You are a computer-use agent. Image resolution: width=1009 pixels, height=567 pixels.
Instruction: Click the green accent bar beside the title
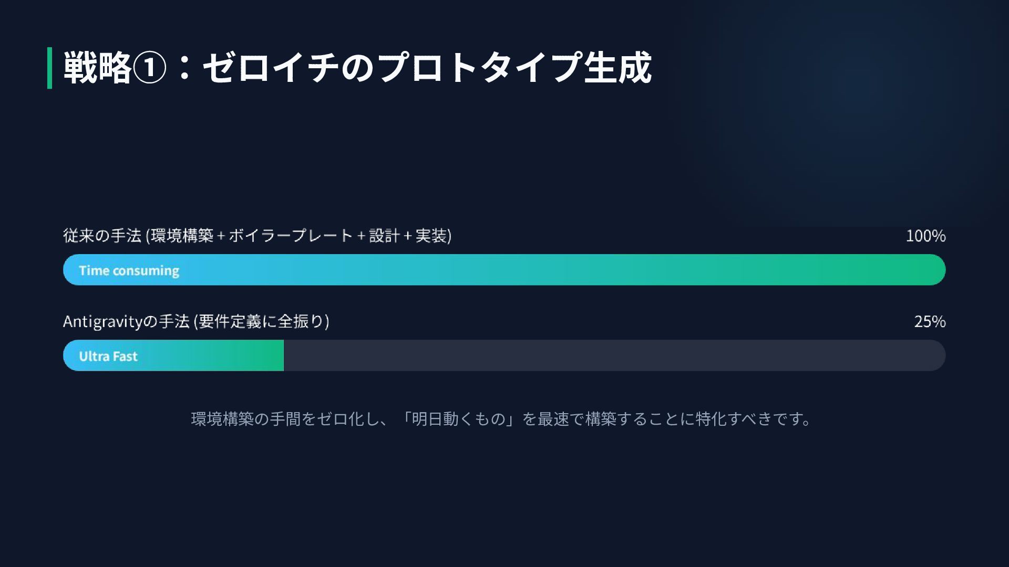(x=49, y=68)
